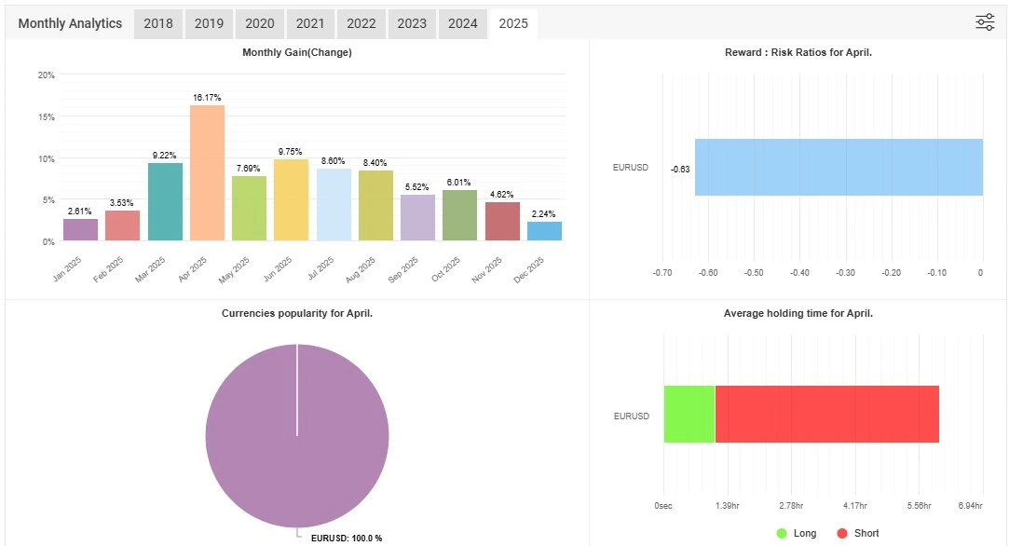
Task: Go to the 2023 tab
Action: click(x=411, y=24)
